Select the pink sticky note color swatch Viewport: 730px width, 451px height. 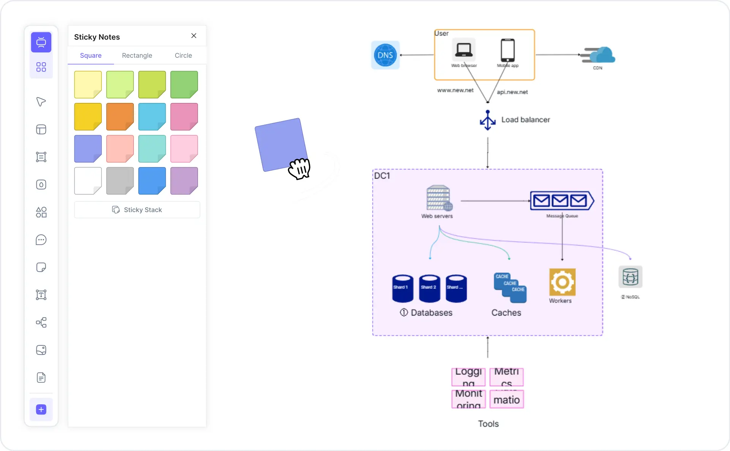tap(184, 117)
